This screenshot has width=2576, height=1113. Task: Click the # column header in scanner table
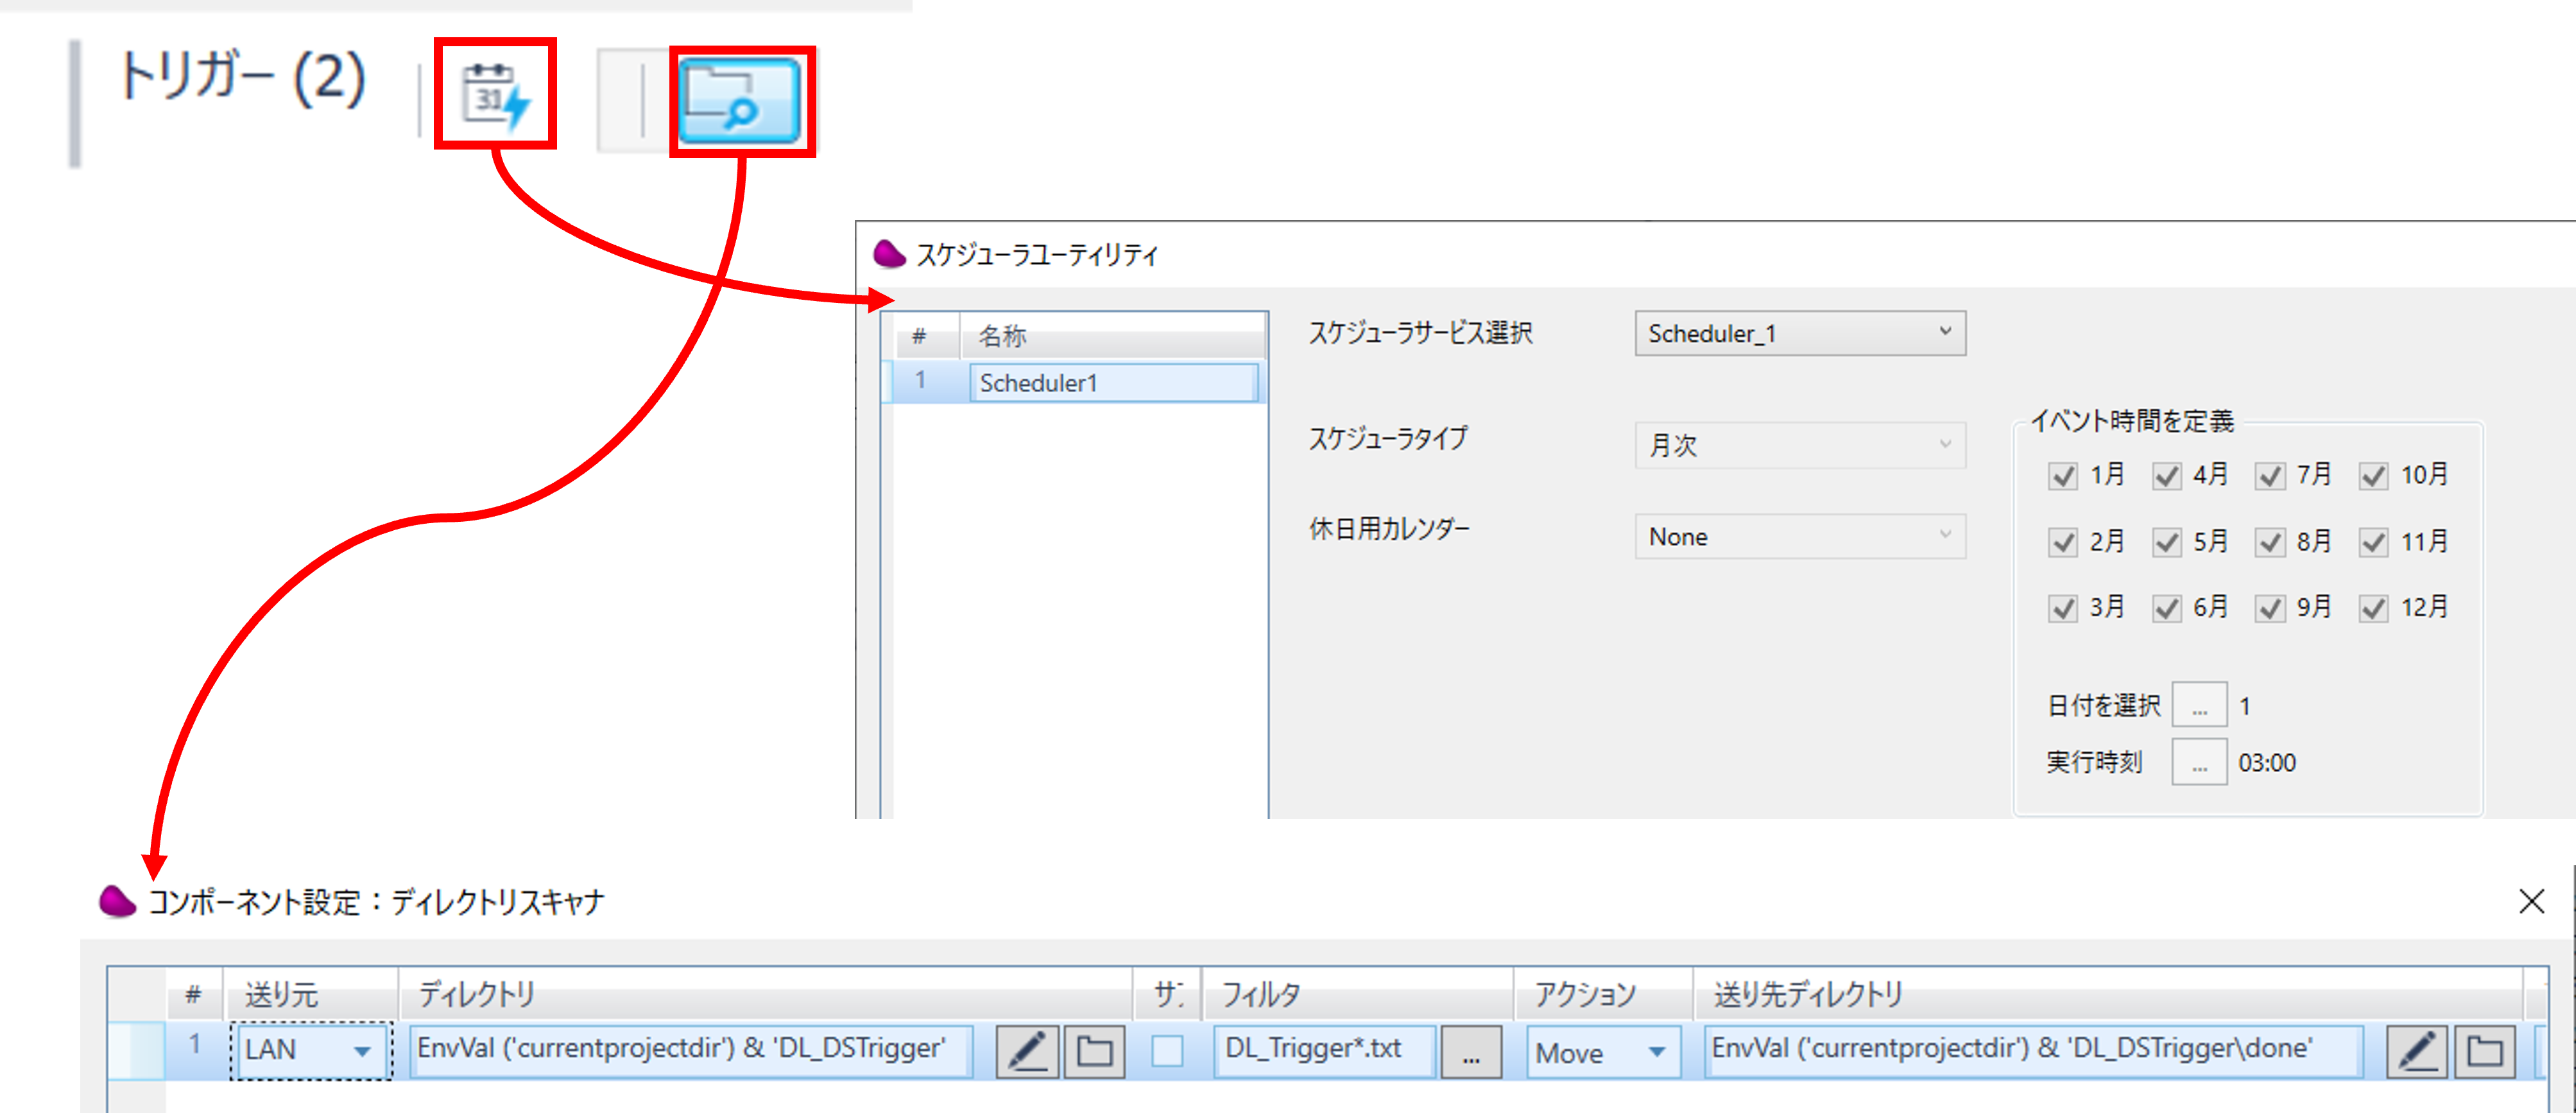coord(194,994)
